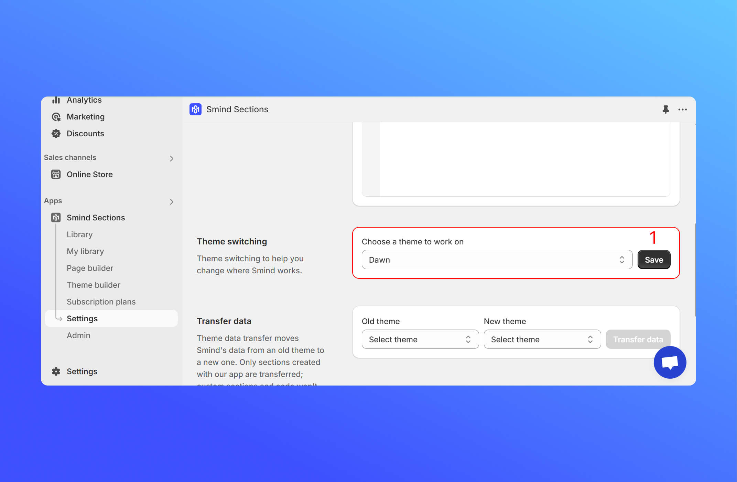Open Library under Smind Sections
The height and width of the screenshot is (482, 737).
pos(79,234)
